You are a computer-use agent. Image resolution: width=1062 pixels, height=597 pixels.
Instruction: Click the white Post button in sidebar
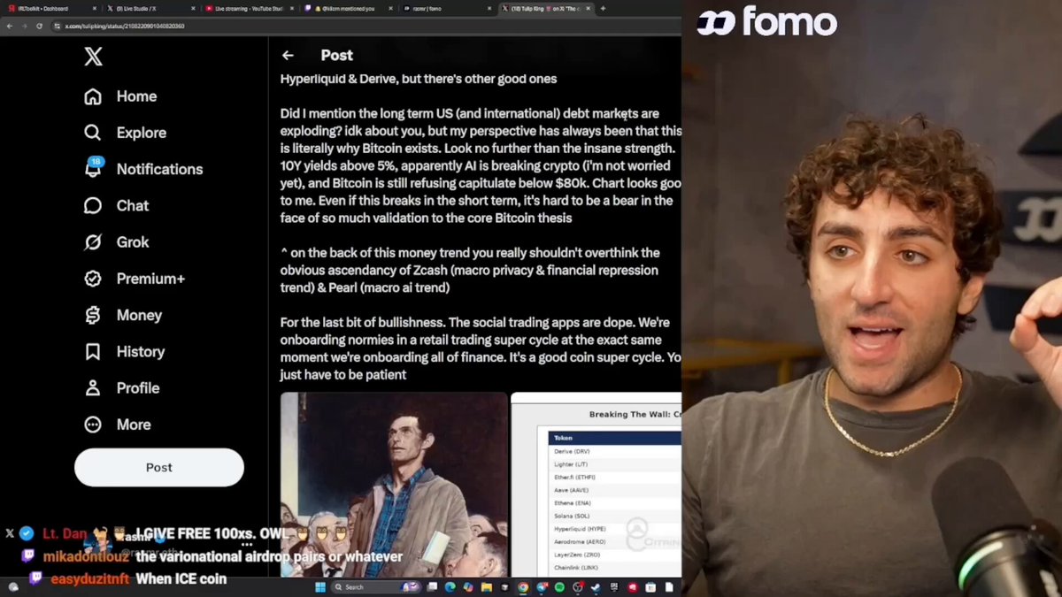coord(159,467)
